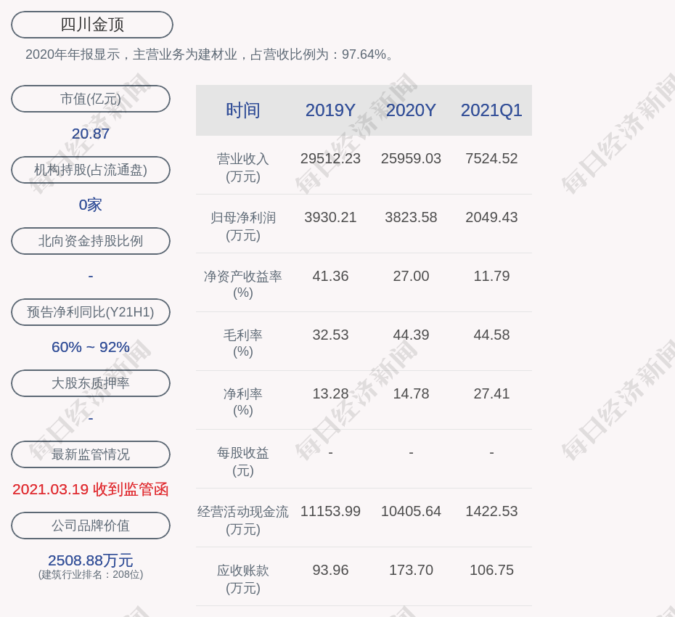Click the 2508.88万元 brand value
675x617 pixels.
91,560
